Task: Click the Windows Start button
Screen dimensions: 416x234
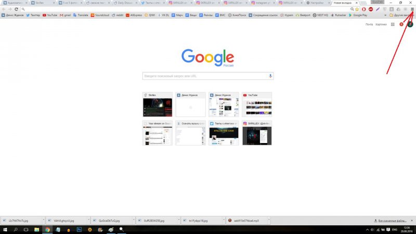Action: click(4, 229)
